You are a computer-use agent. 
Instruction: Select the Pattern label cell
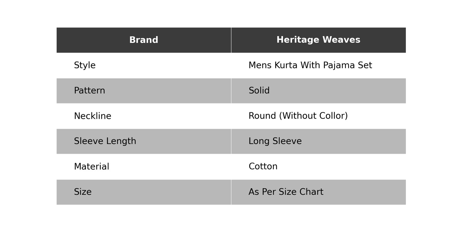(89, 91)
